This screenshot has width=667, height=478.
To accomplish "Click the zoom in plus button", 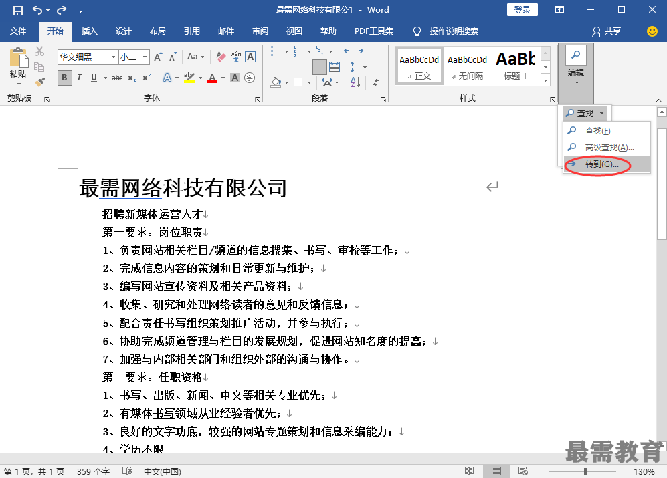I will pyautogui.click(x=622, y=471).
